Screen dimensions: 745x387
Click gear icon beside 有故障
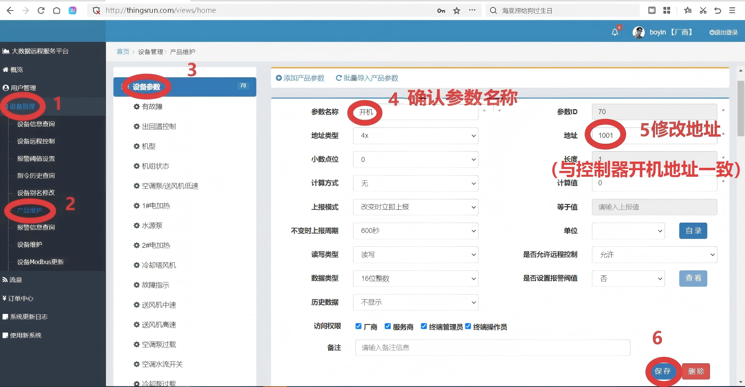click(136, 106)
